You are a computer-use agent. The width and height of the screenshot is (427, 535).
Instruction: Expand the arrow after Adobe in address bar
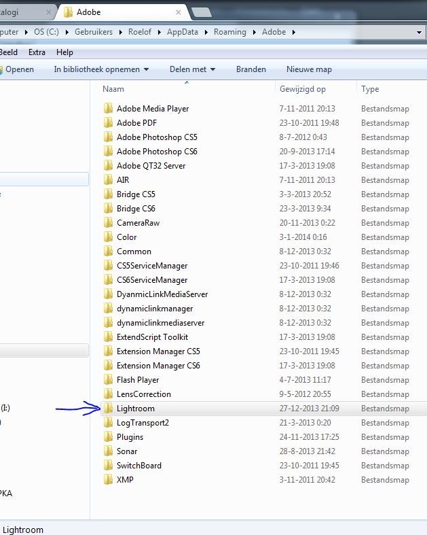(x=294, y=32)
